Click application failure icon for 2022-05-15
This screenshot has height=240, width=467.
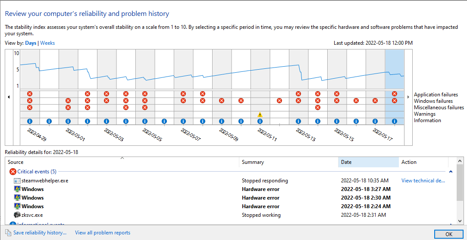336,94
